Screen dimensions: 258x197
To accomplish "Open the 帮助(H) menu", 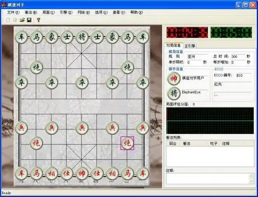I will pos(136,12).
